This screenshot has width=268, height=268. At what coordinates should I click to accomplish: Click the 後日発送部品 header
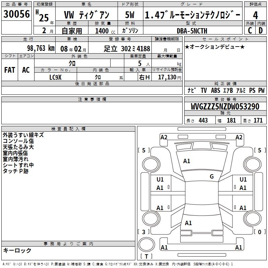[92, 83]
